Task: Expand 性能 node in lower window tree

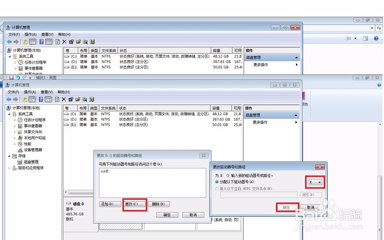Action: coord(15,144)
